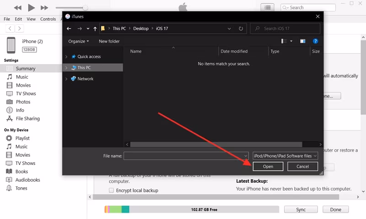Viewport: 366px width, 219px height.
Task: Open Audiobooks under On My Device
Action: pyautogui.click(x=28, y=180)
